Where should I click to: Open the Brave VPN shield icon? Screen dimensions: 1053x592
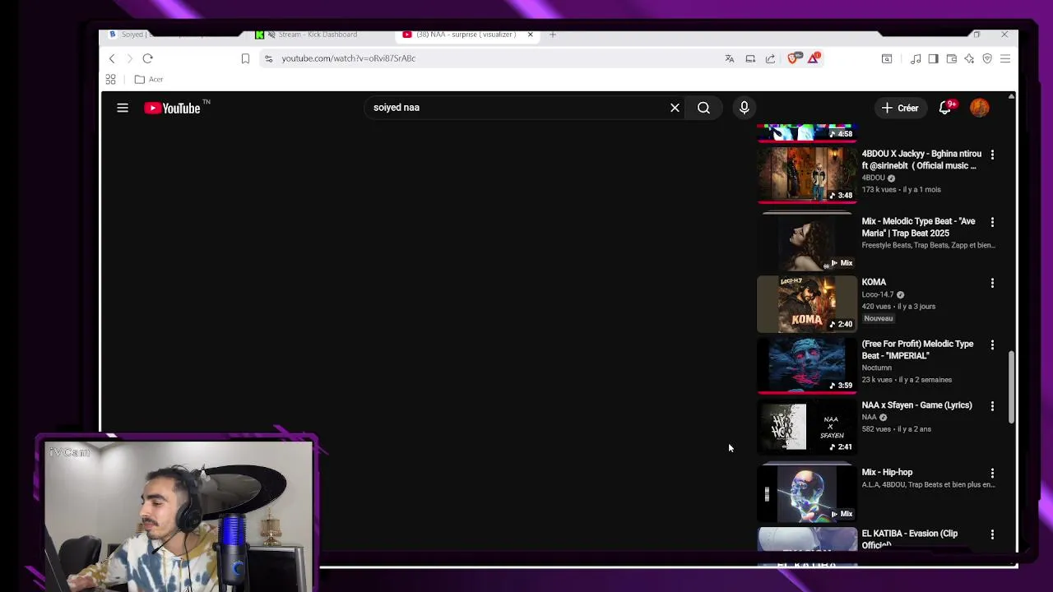point(987,58)
